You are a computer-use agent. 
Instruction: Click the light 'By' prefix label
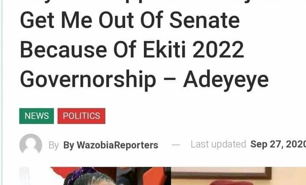54,145
